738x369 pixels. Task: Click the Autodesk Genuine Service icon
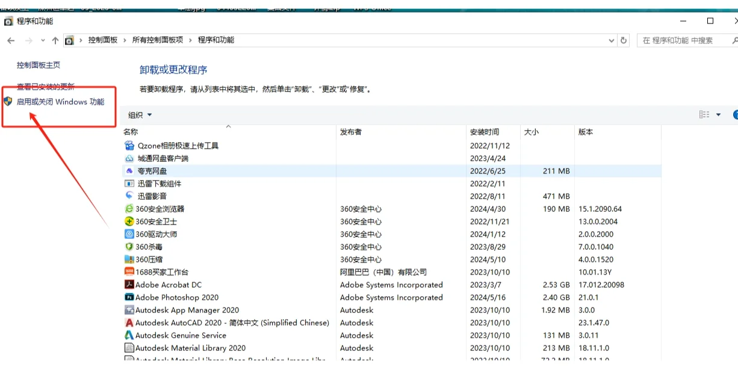tap(129, 335)
